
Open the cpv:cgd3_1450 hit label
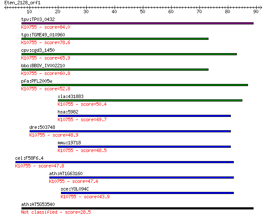(38, 50)
